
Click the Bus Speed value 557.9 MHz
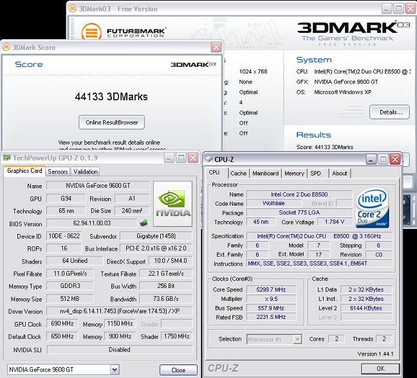pos(271,308)
